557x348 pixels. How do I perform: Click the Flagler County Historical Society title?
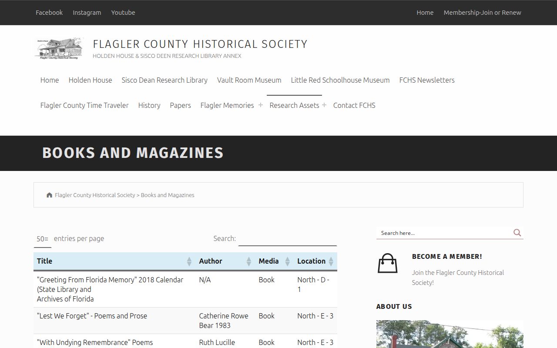[200, 44]
